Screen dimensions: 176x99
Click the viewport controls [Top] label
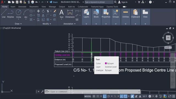(x=5, y=28)
